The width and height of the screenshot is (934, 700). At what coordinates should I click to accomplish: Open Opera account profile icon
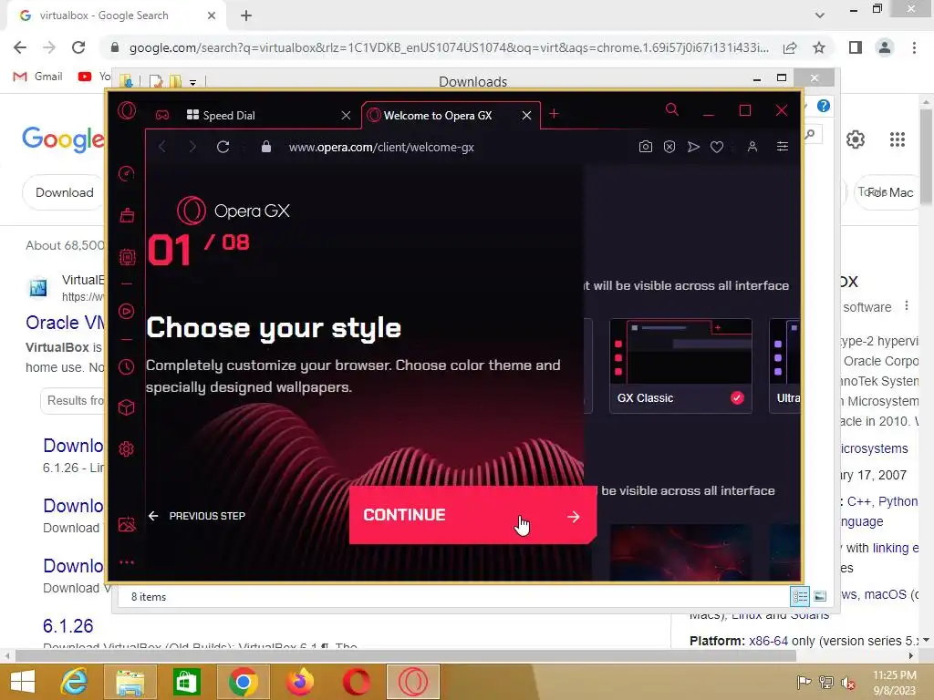(x=752, y=147)
